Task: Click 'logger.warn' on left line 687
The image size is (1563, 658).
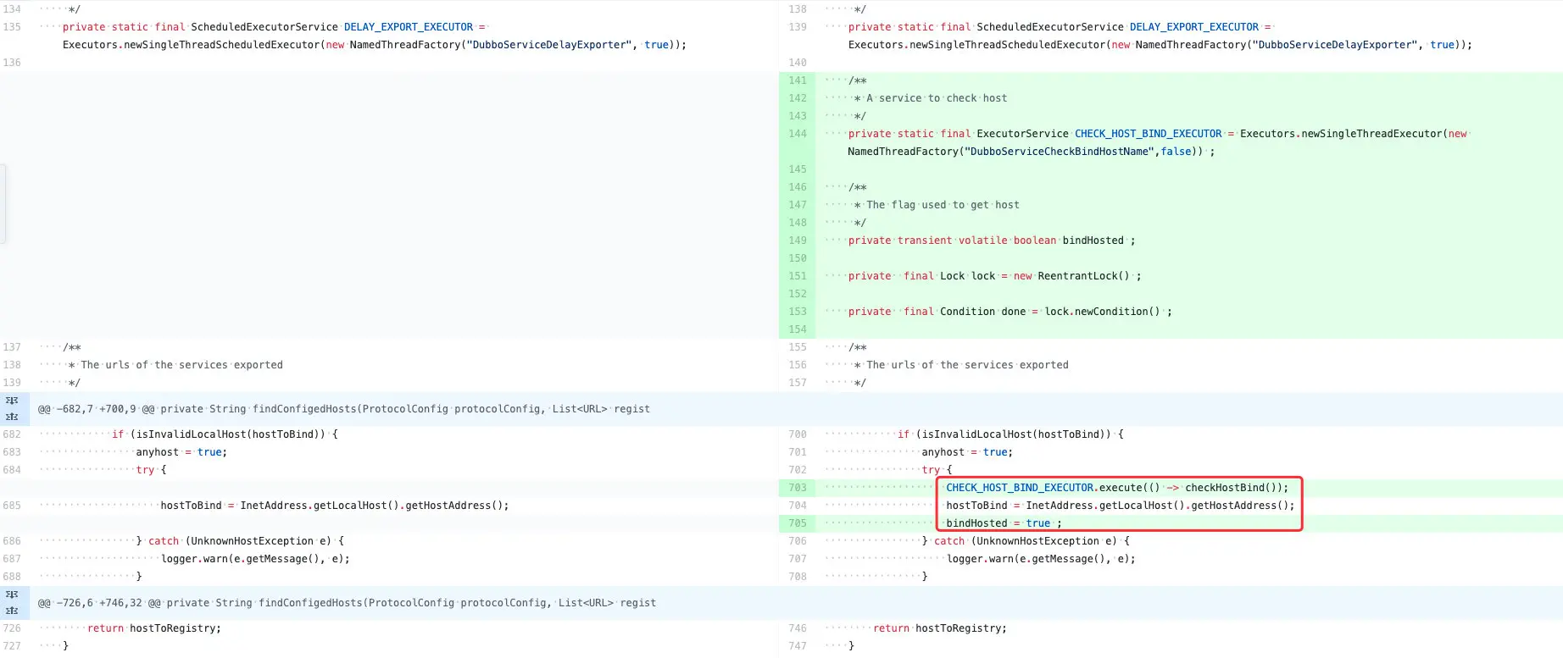Action: (194, 559)
